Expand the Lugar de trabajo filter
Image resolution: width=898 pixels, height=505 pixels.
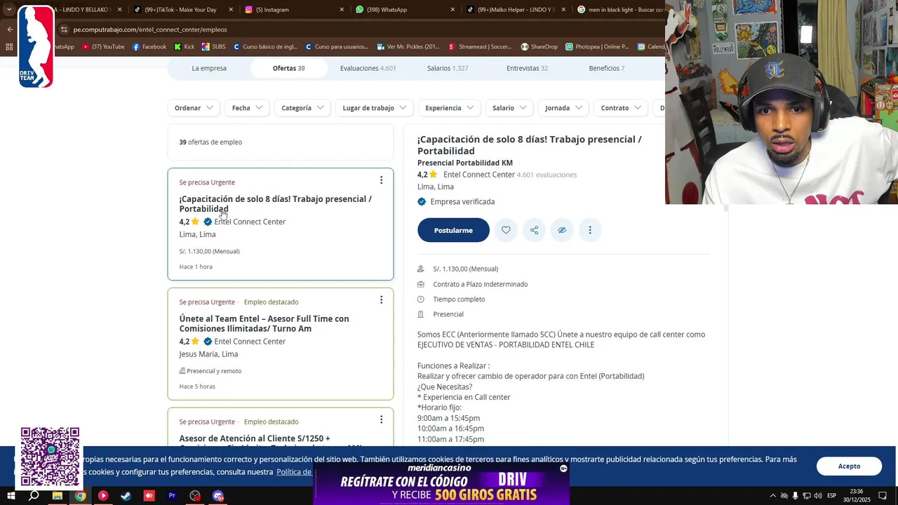pyautogui.click(x=375, y=108)
